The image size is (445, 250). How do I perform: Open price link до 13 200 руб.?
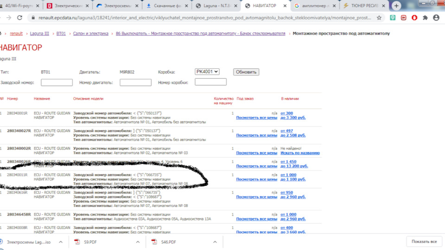(294, 166)
